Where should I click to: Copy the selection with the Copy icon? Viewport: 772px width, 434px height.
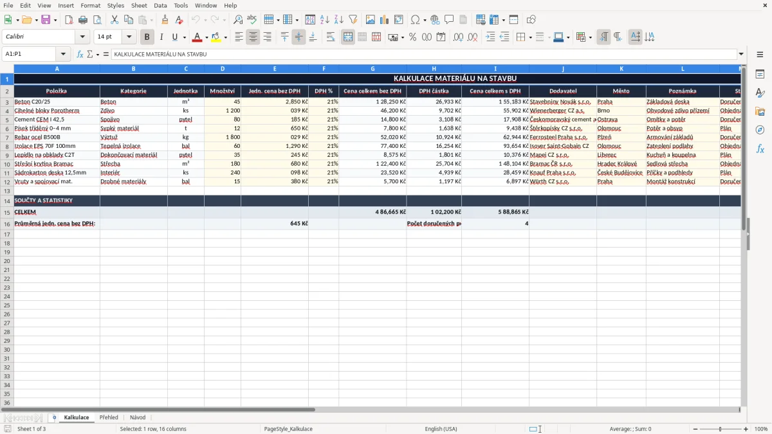(x=129, y=20)
